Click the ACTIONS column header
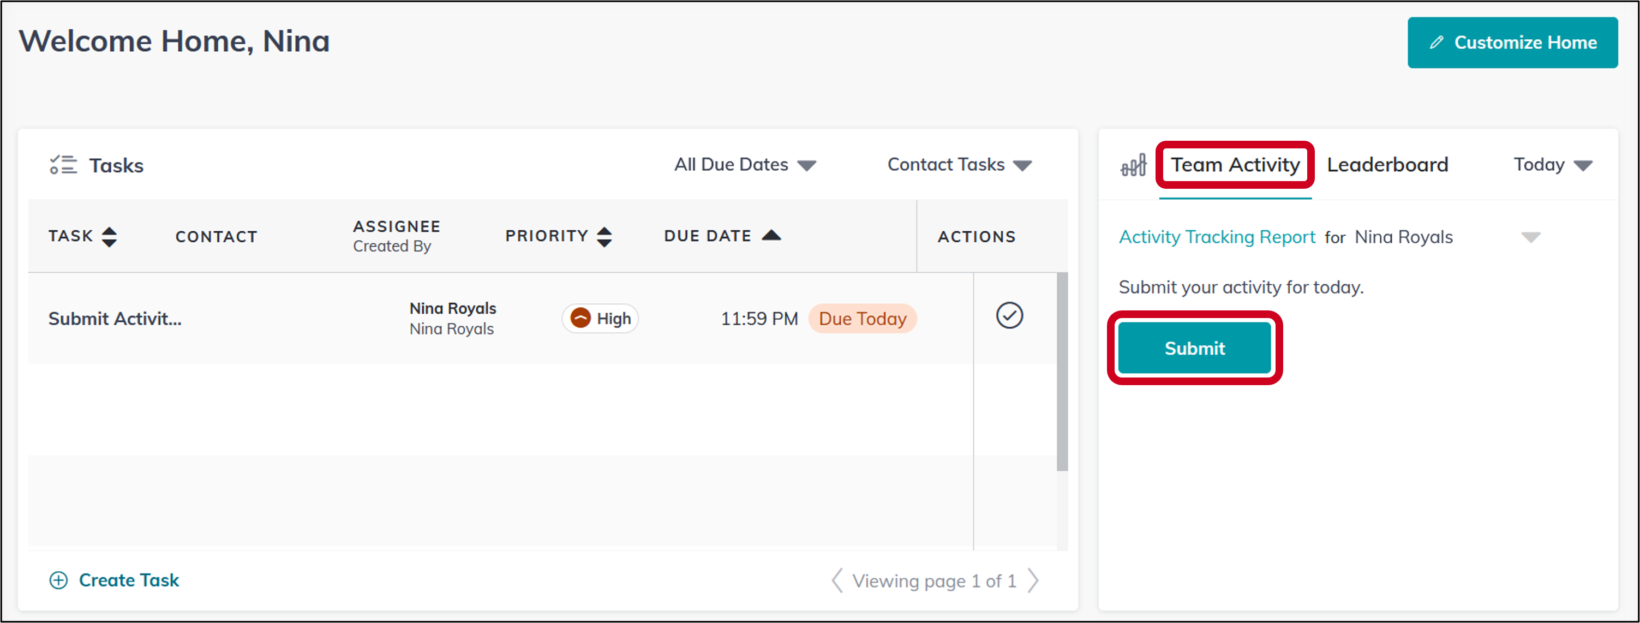This screenshot has width=1640, height=623. (977, 237)
